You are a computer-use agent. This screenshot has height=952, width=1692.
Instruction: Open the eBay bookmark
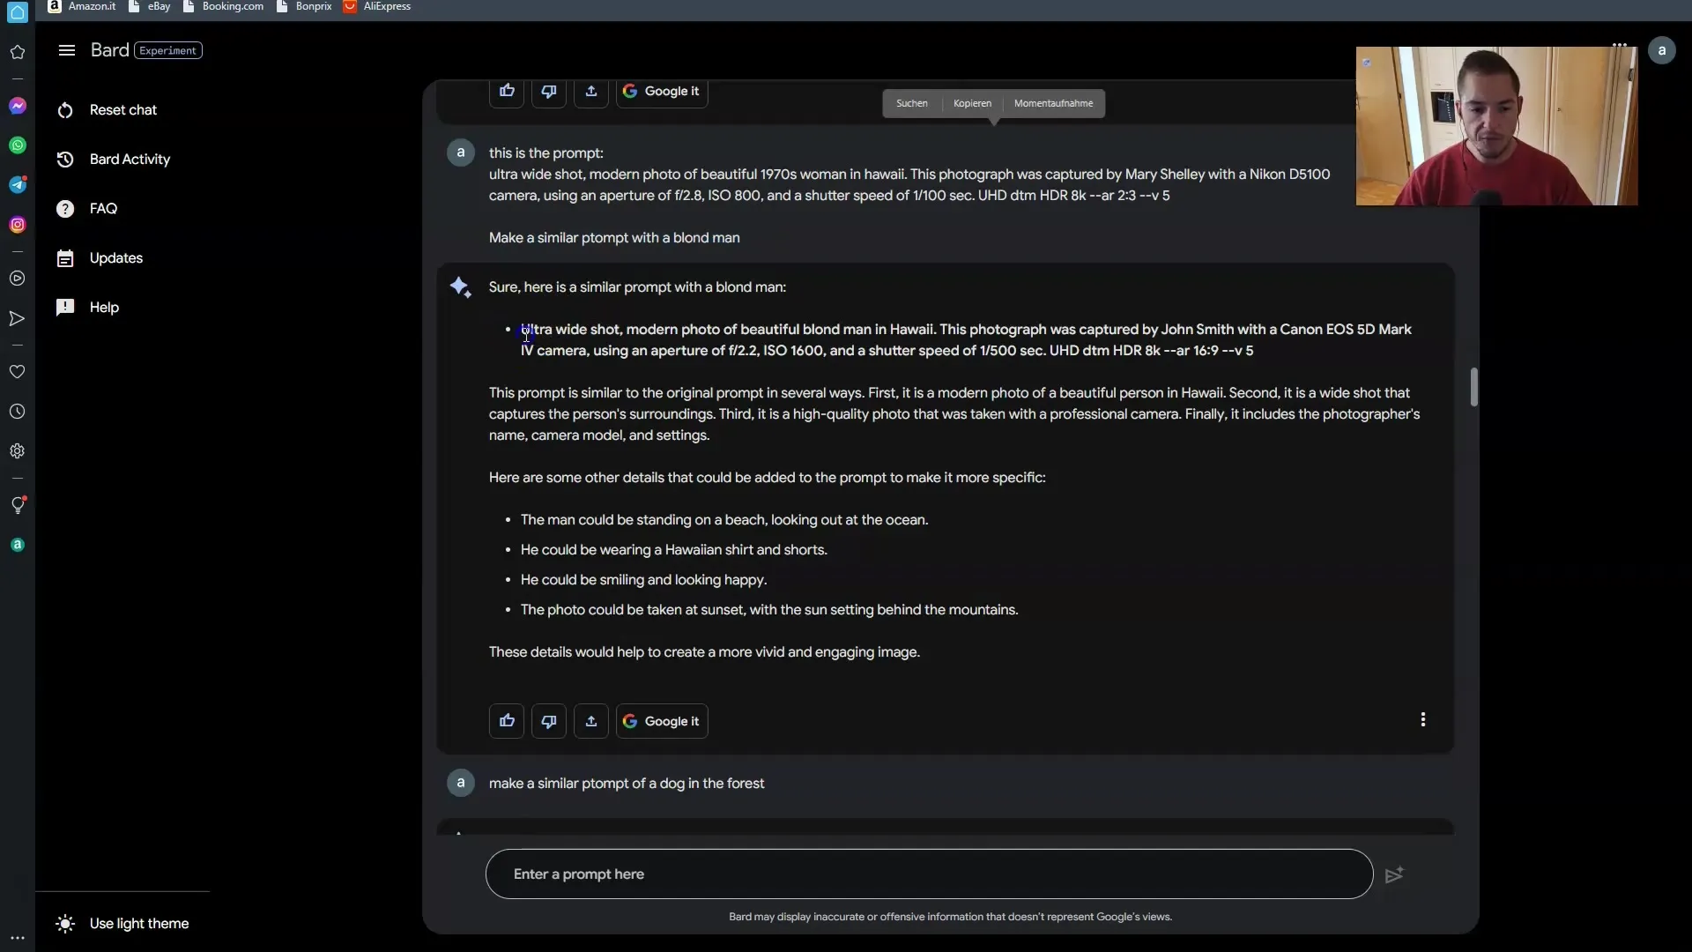(x=150, y=6)
